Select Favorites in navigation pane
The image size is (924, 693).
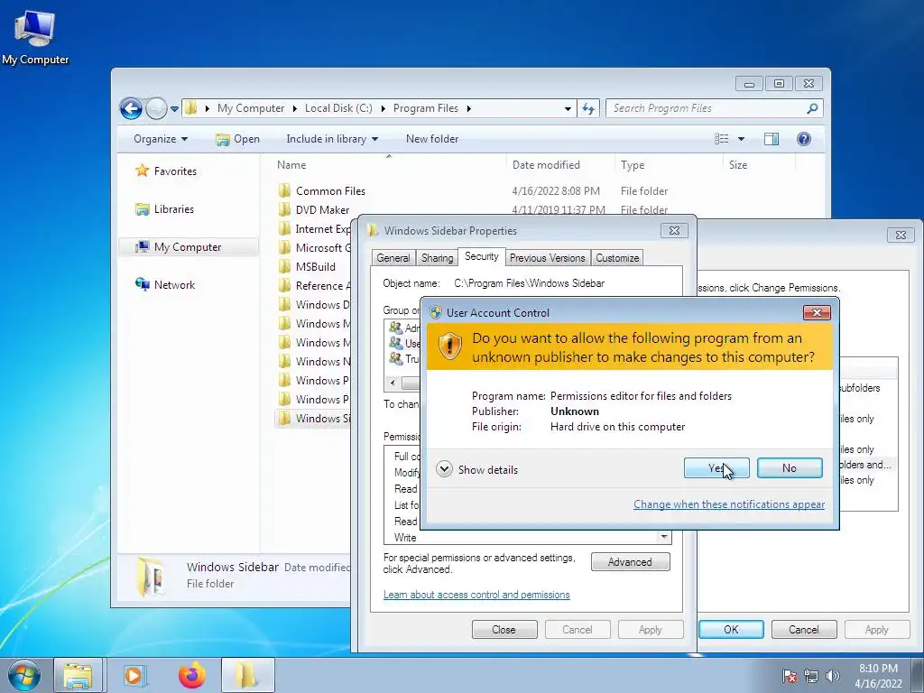[x=175, y=171]
